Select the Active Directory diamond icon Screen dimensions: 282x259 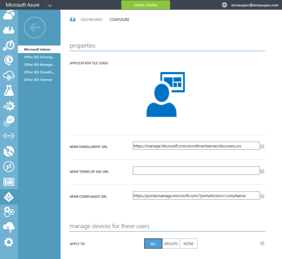point(9,197)
